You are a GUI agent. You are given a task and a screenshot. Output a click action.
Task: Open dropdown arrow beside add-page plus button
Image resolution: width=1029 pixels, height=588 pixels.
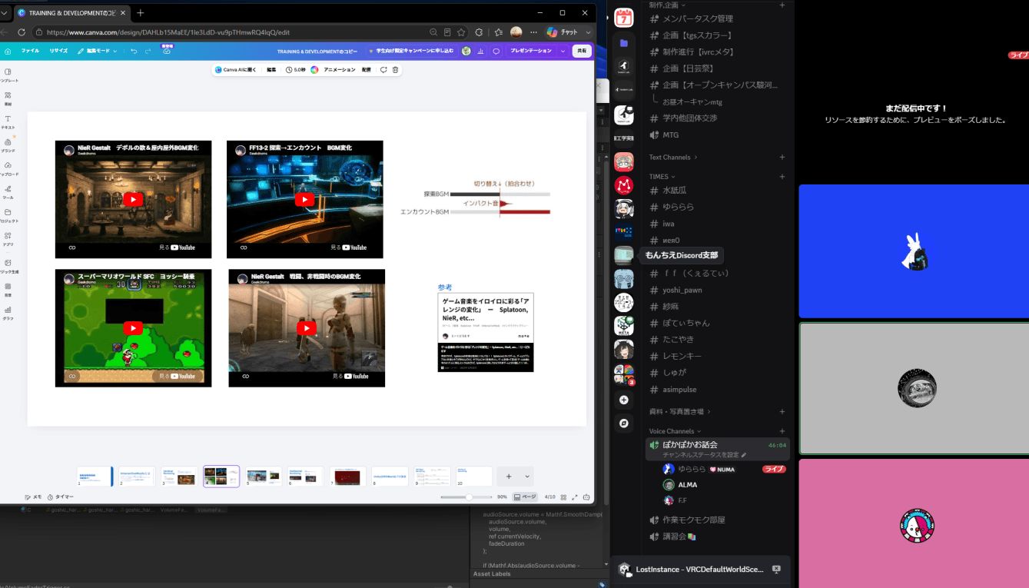pos(527,477)
